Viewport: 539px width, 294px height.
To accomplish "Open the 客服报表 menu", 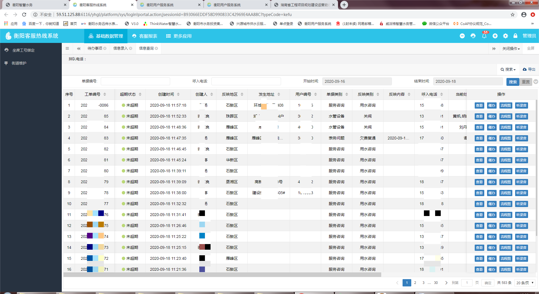I will 145,36.
